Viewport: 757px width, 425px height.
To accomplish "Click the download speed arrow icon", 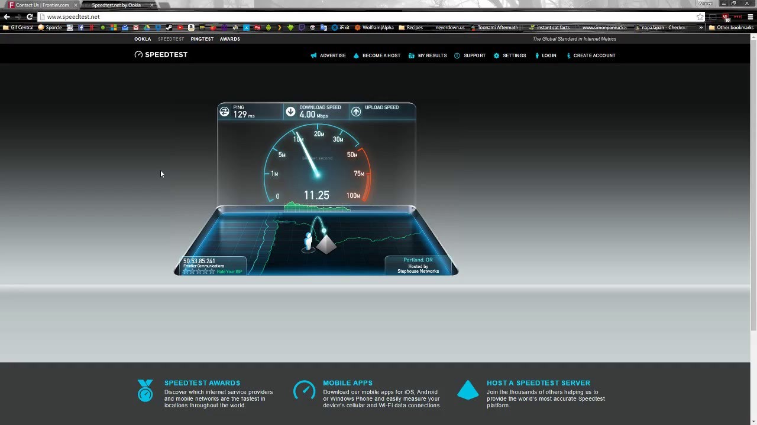I will pyautogui.click(x=290, y=112).
